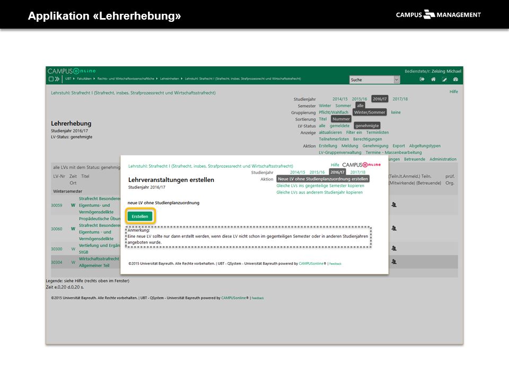Open 'Wirtschaftsstrafrecht Allgemeiner Teil' course title

pyautogui.click(x=99, y=262)
